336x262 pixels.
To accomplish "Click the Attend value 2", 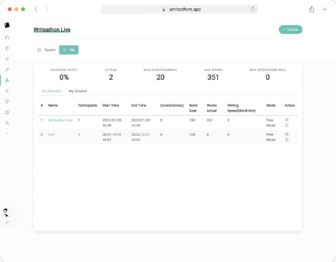I will coord(111,77).
